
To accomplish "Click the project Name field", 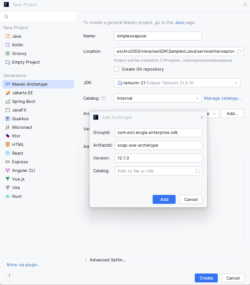I will 158,36.
